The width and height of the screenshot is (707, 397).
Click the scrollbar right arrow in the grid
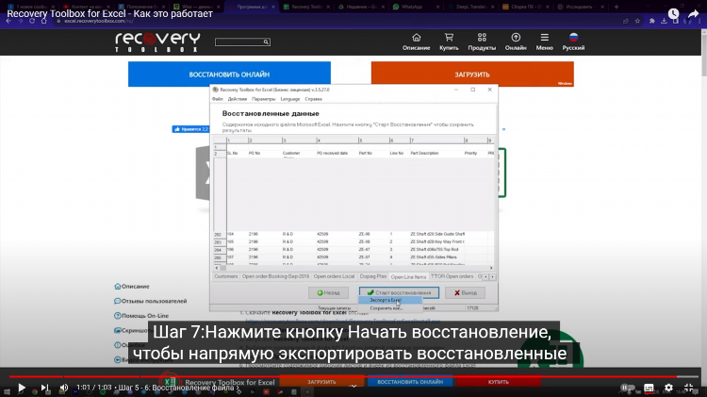(x=491, y=268)
